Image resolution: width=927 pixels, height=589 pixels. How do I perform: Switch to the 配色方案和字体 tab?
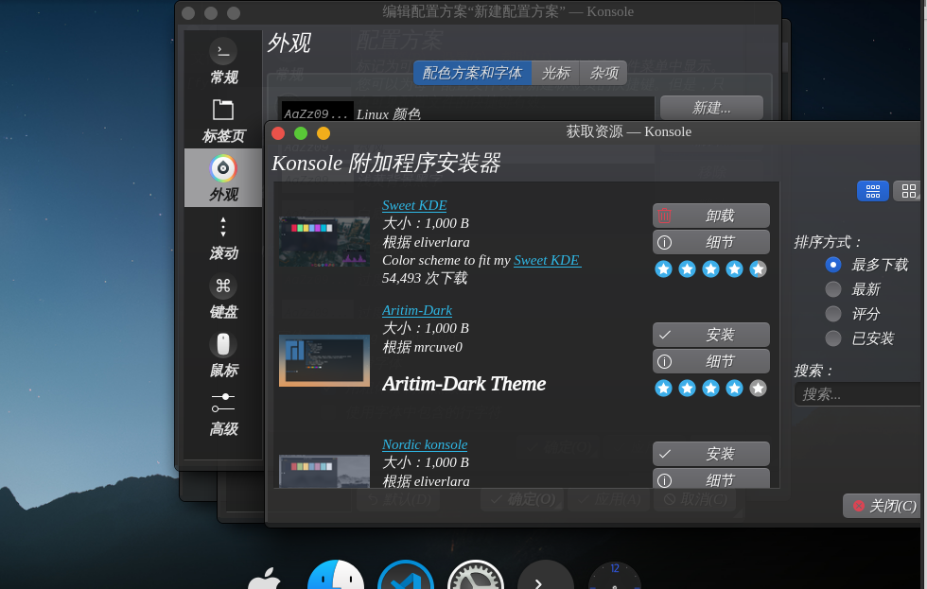[472, 73]
